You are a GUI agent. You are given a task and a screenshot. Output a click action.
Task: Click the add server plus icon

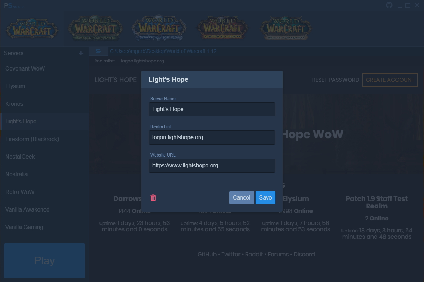(x=81, y=53)
